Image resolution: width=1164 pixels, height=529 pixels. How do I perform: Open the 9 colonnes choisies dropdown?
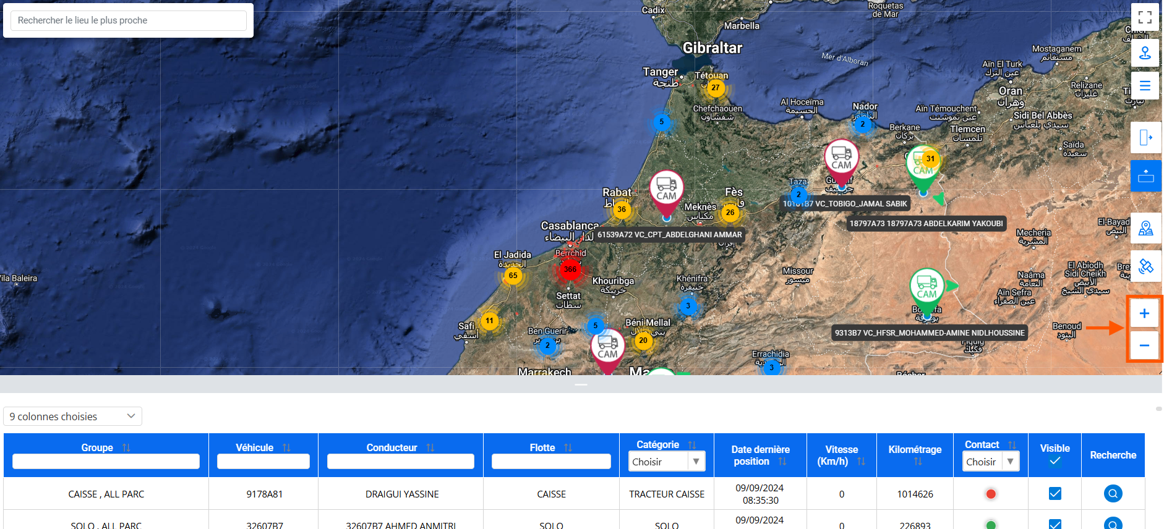(72, 417)
